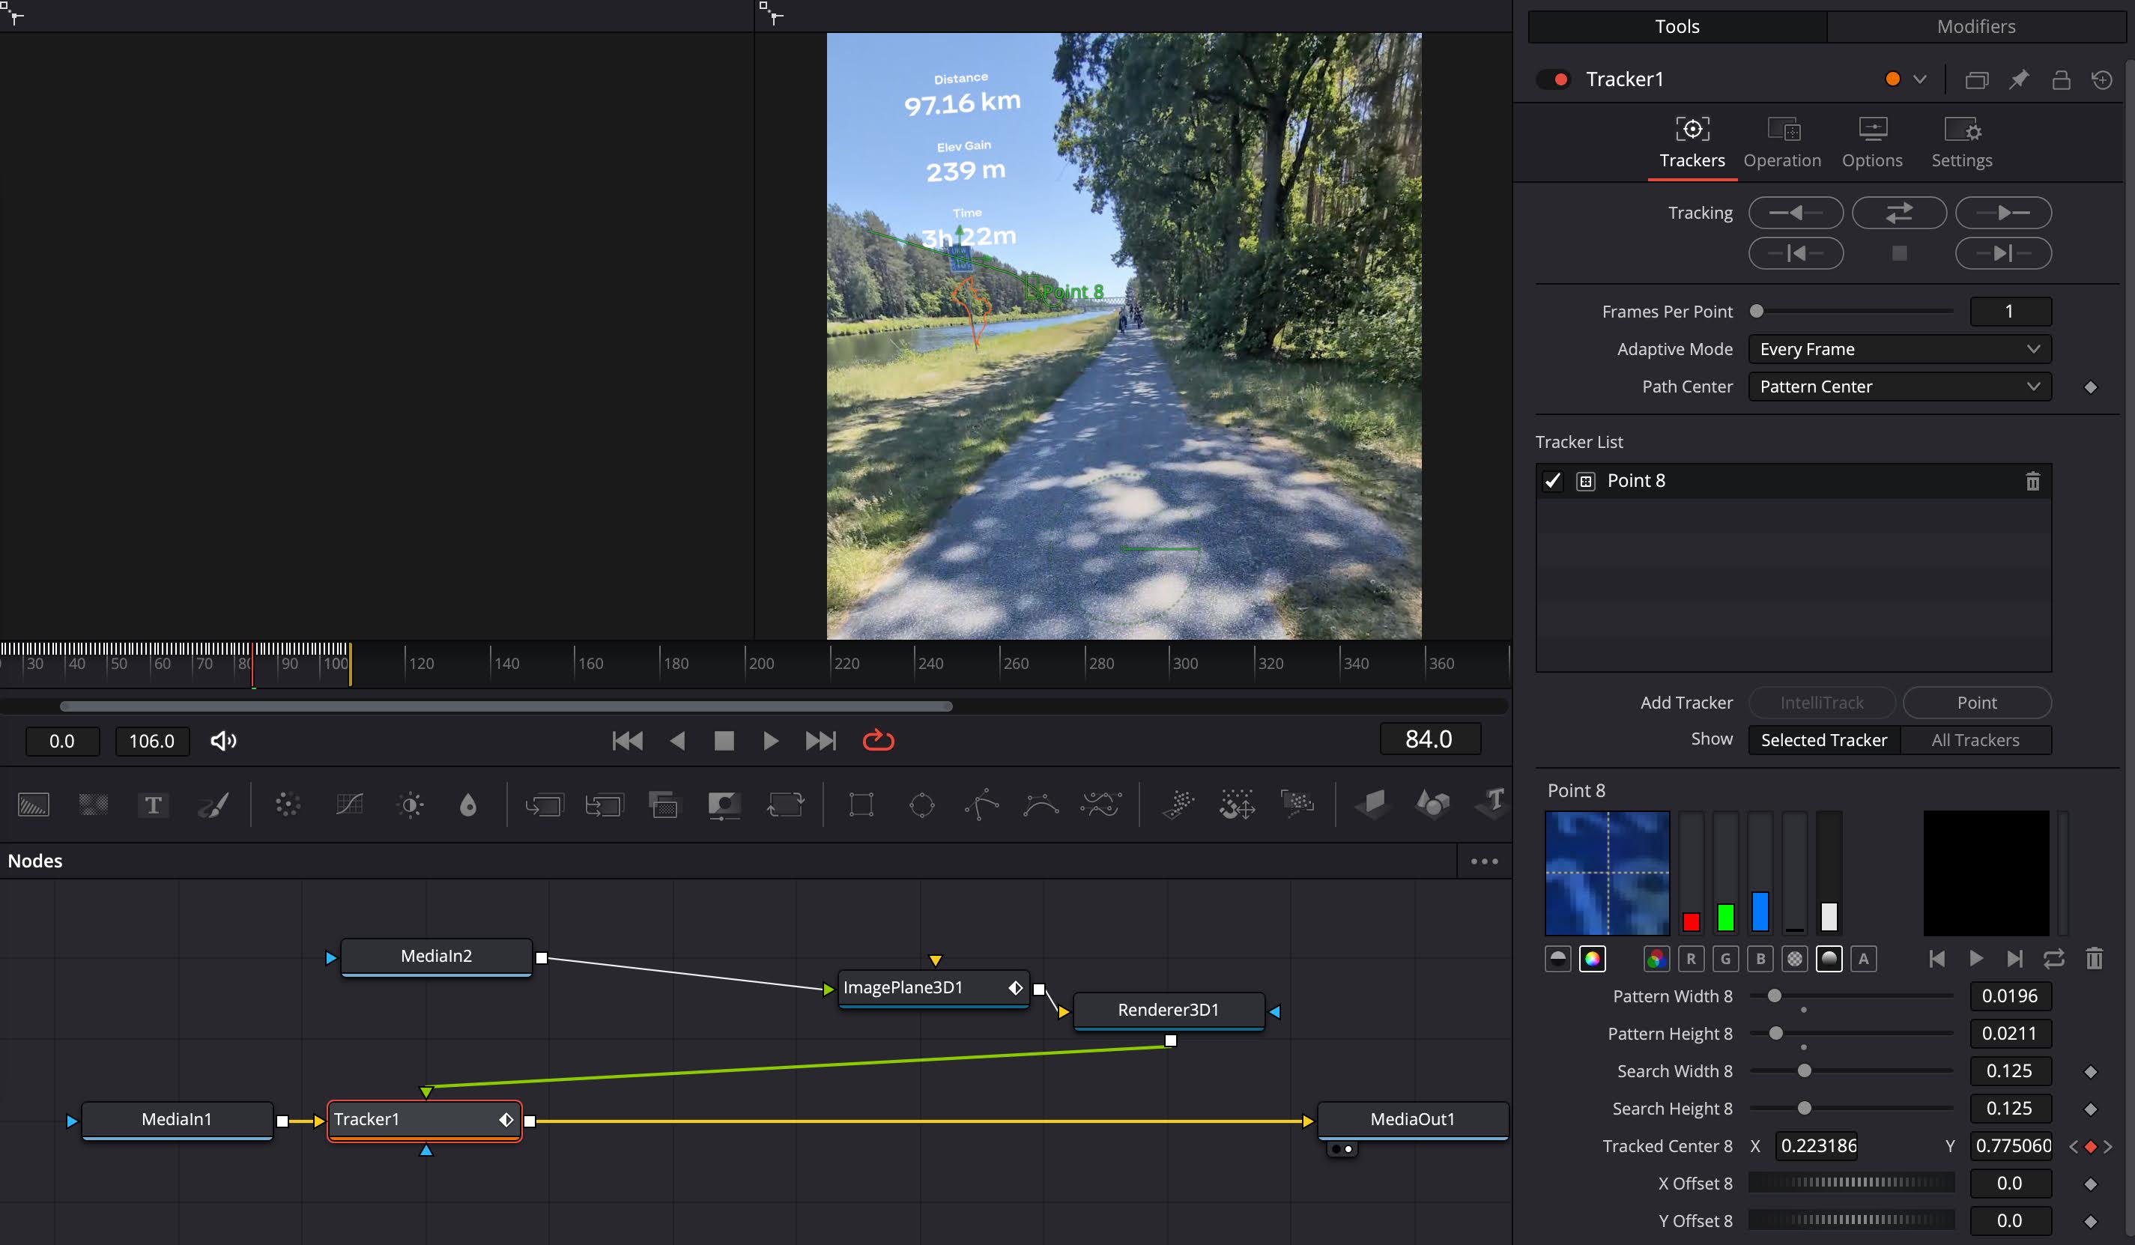The width and height of the screenshot is (2135, 1245).
Task: Select the Paint brush tool
Action: [x=213, y=804]
